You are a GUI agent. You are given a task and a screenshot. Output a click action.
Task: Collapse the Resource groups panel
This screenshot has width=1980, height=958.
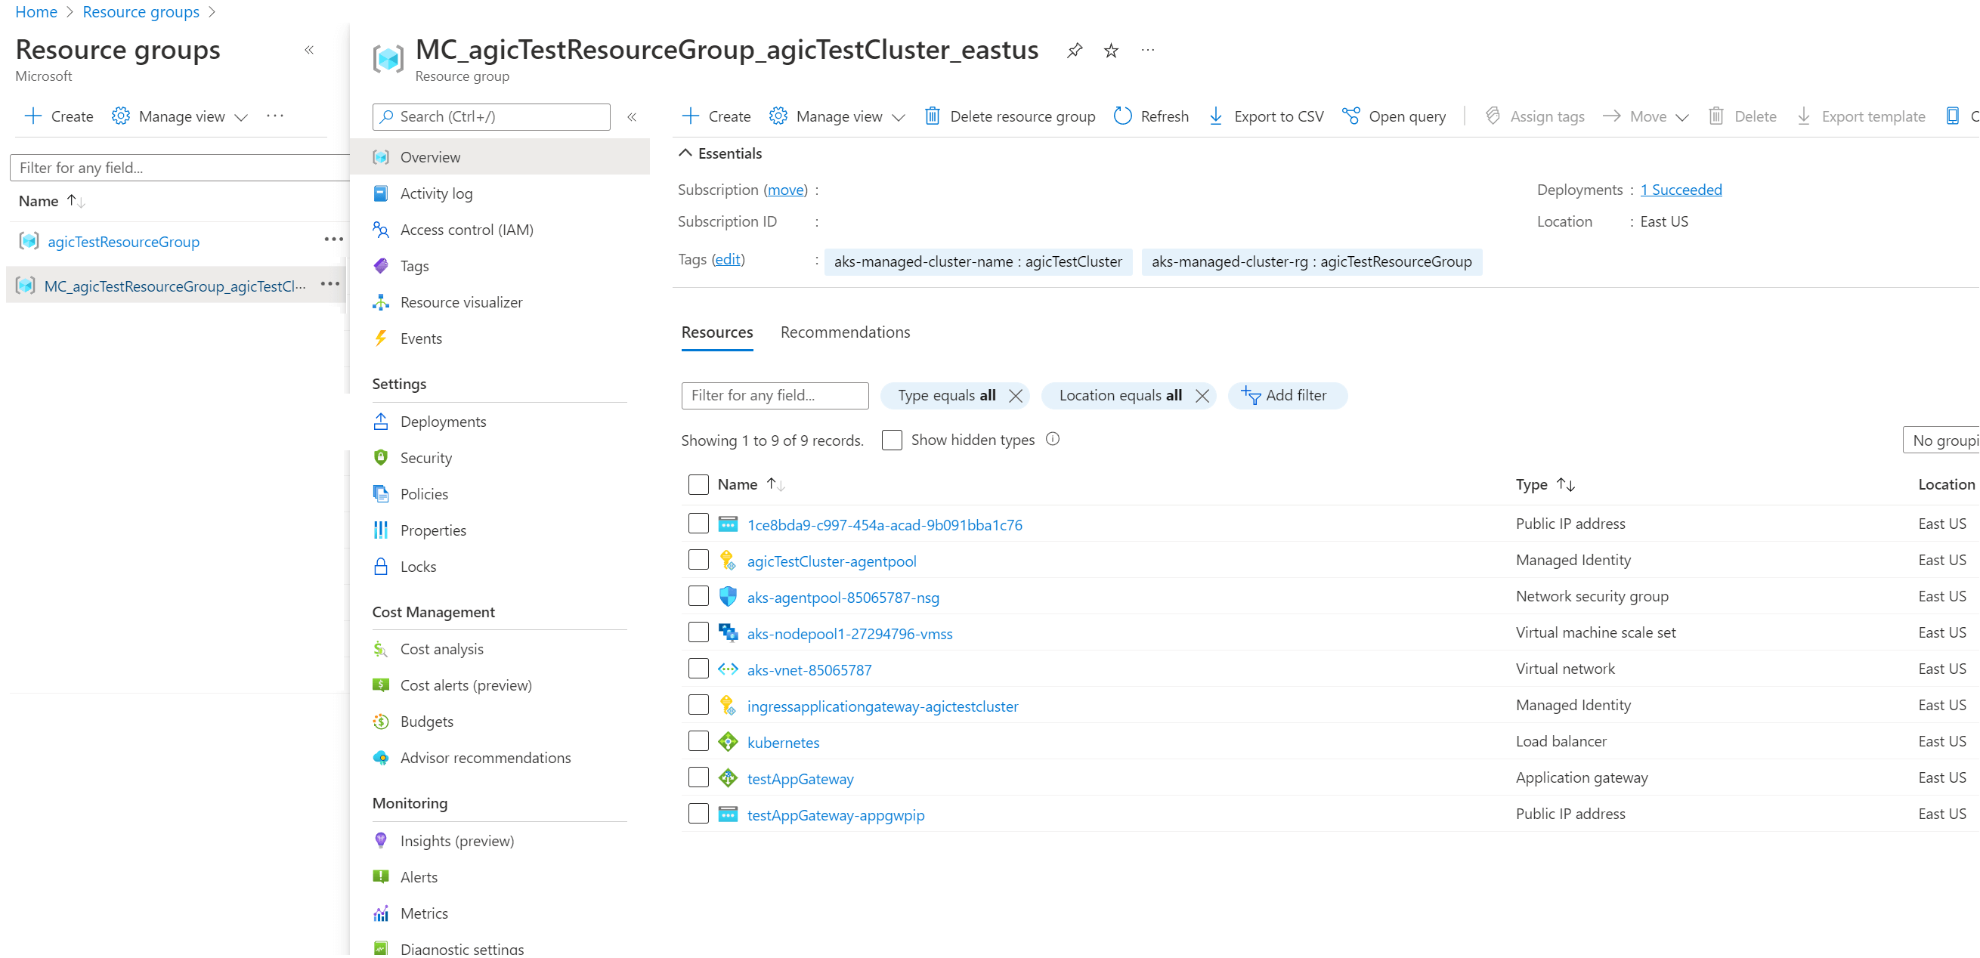pyautogui.click(x=310, y=49)
